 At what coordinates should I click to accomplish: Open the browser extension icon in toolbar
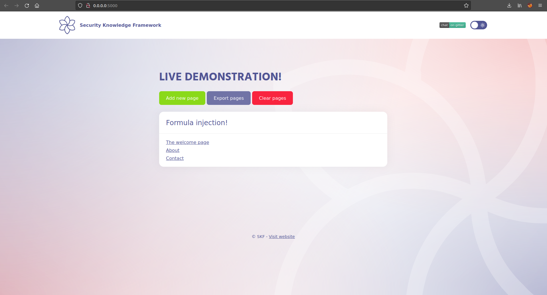pos(530,5)
